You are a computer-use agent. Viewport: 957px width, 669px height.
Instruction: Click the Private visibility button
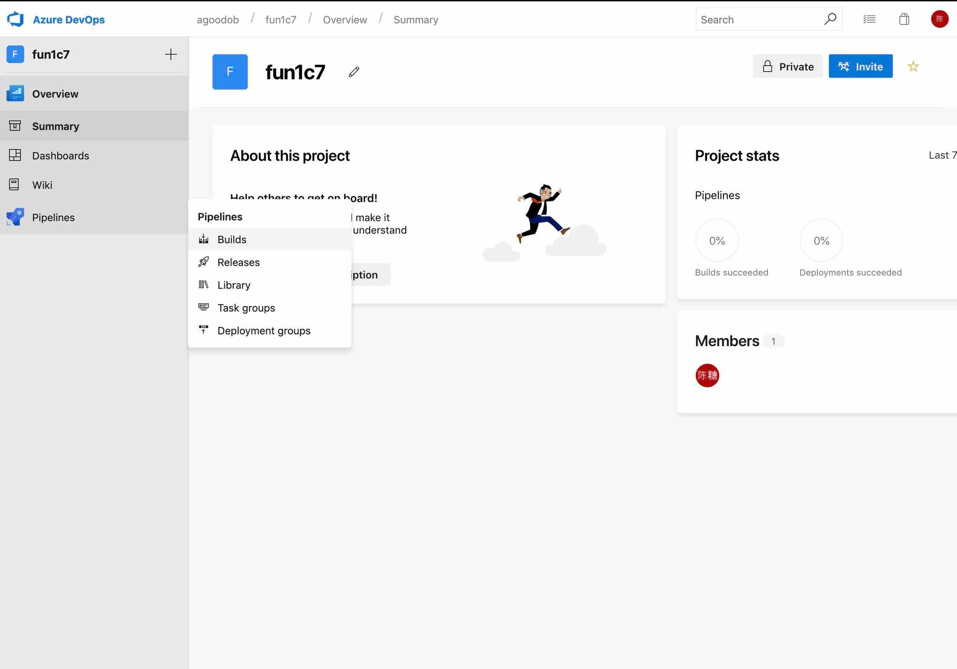click(x=788, y=66)
